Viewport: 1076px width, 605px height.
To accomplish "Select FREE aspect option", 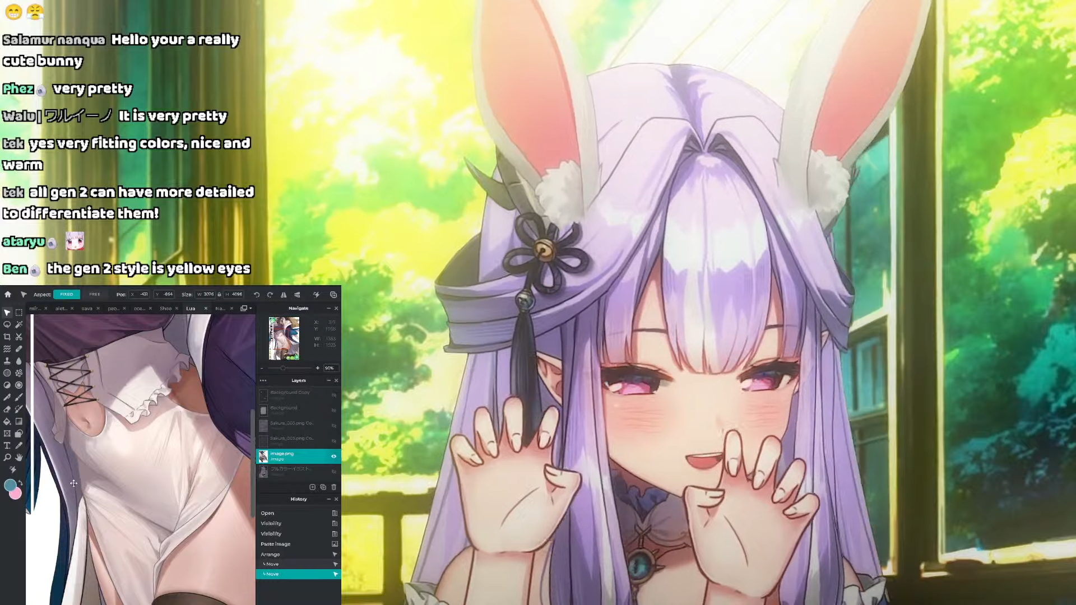I will 95,294.
